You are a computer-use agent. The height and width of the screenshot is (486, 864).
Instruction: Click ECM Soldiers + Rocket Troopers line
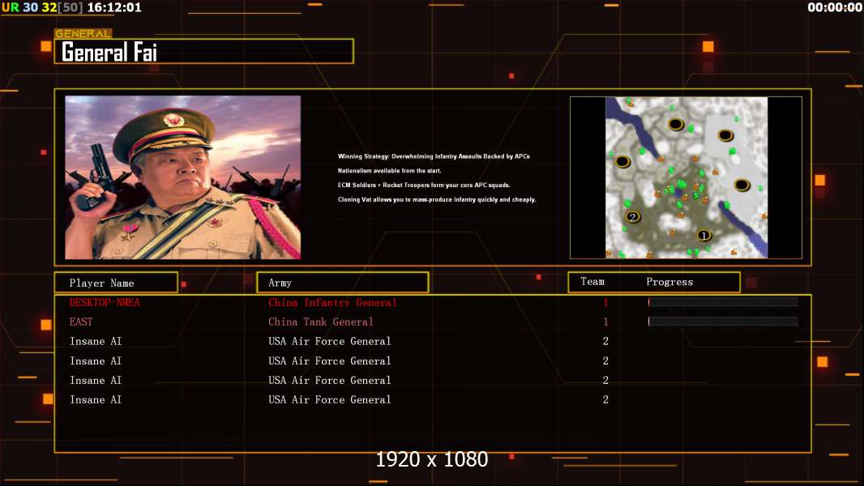424,185
